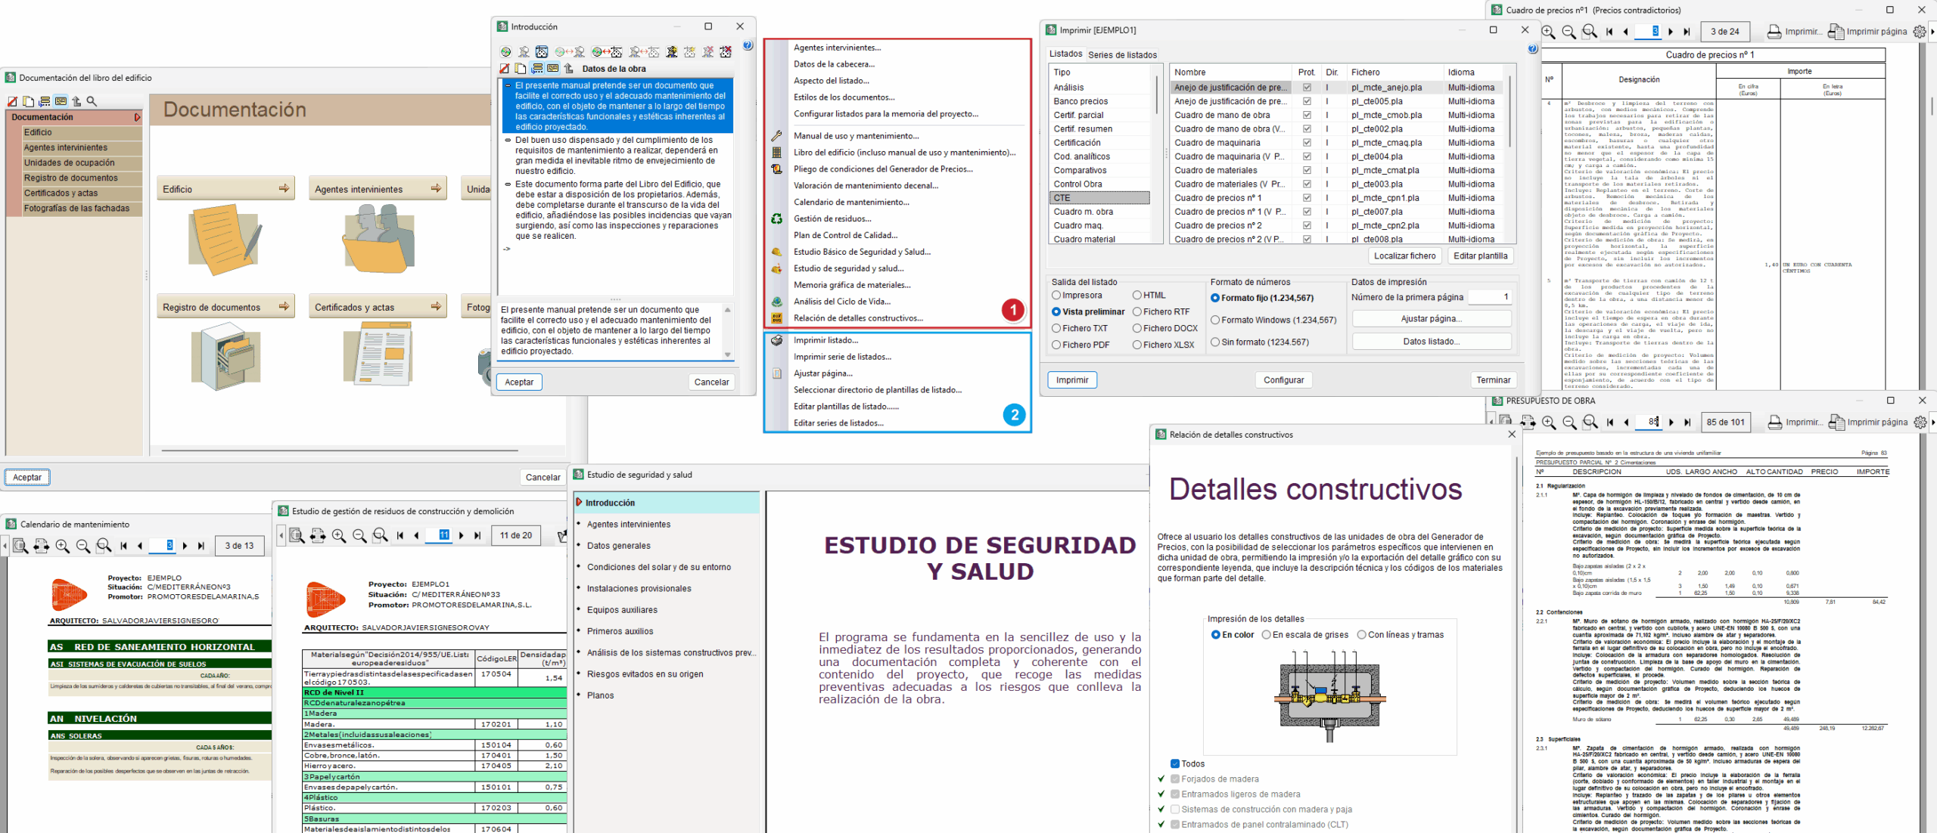Click the move-up arrow icon beside Datos de la obra
The image size is (1937, 833).
(x=569, y=69)
